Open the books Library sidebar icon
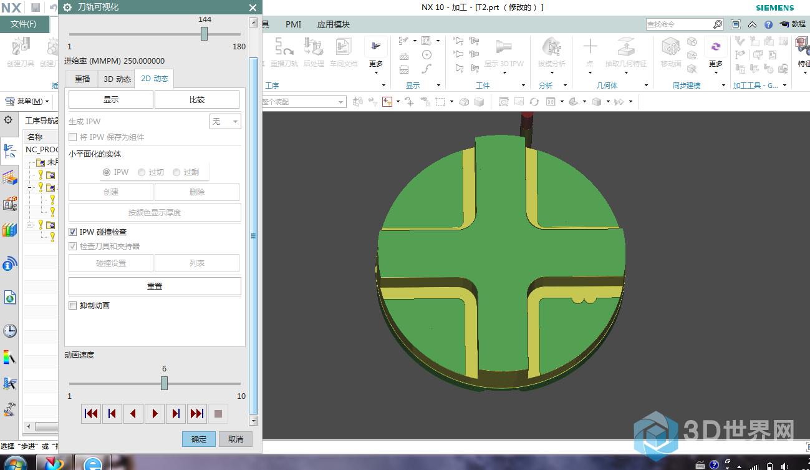The width and height of the screenshot is (810, 470). (x=9, y=230)
